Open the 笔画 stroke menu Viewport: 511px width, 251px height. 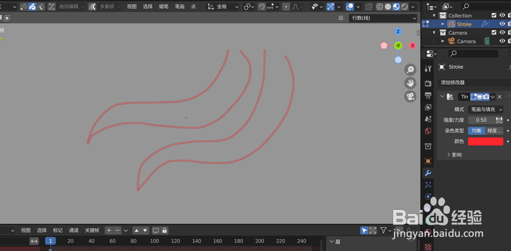click(180, 7)
